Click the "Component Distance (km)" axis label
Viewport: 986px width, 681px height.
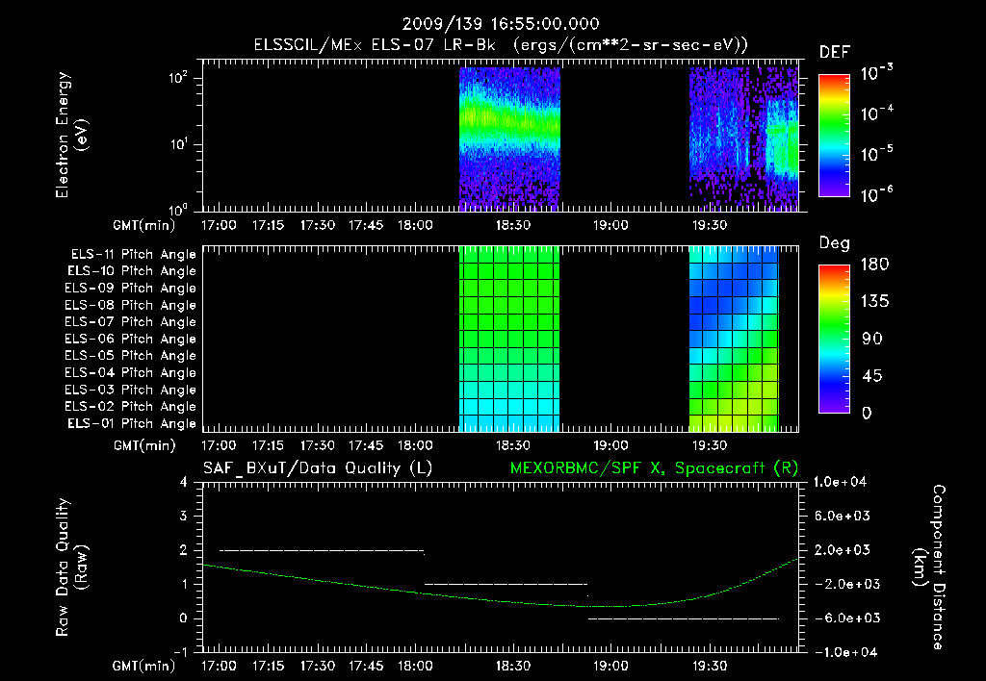[929, 567]
